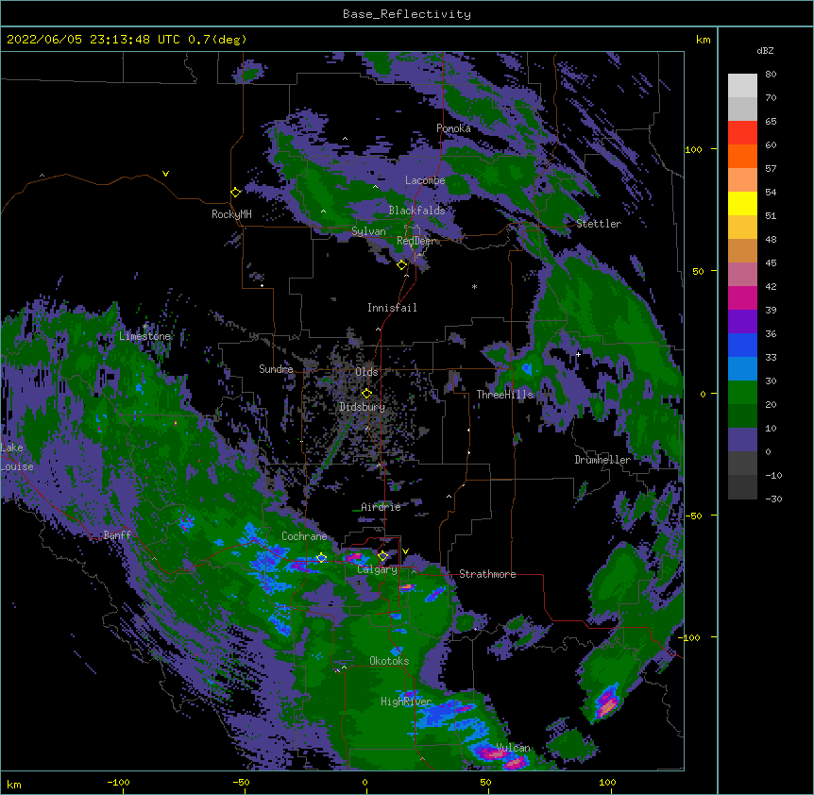814x795 pixels.
Task: Click the Calgary city label
Action: click(x=378, y=569)
